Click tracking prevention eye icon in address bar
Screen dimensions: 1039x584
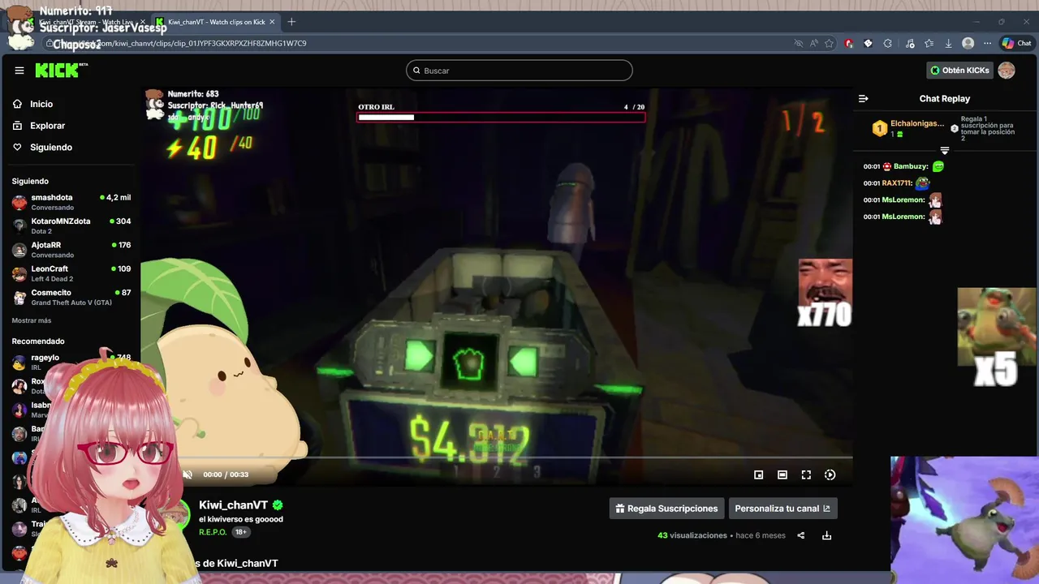point(798,44)
